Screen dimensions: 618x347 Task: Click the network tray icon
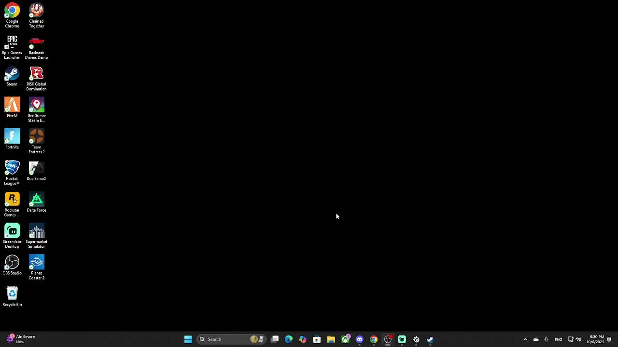pos(570,339)
